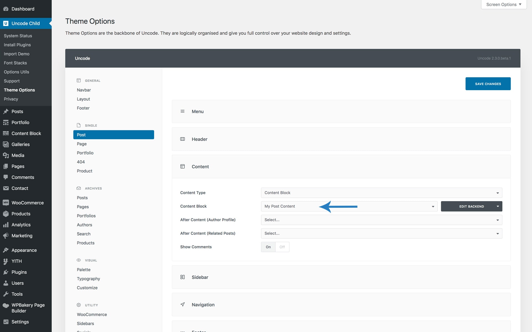This screenshot has width=532, height=332.
Task: Open Import Demo submenu link
Action: 17,54
